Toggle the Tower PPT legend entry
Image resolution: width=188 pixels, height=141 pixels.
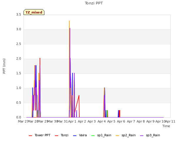tap(40, 135)
